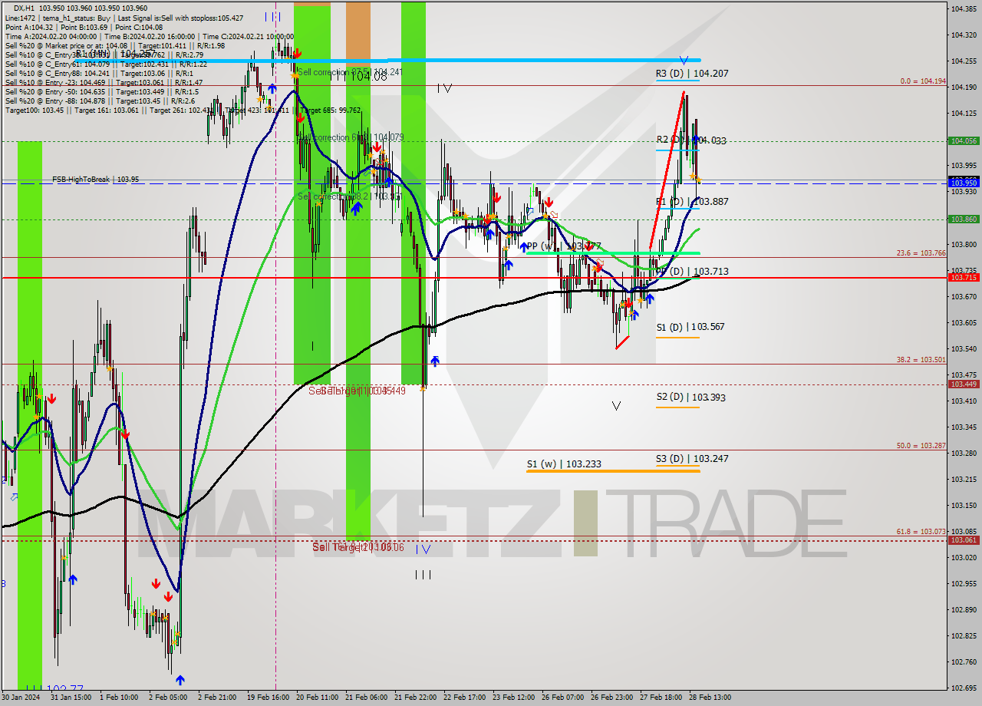Image resolution: width=982 pixels, height=706 pixels.
Task: Click the S1 (w) | 103.233 weekly label
Action: click(x=564, y=464)
